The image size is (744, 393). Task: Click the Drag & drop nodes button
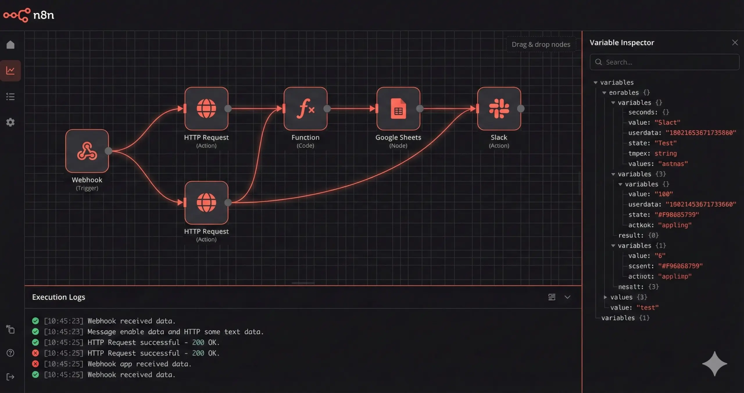[541, 44]
